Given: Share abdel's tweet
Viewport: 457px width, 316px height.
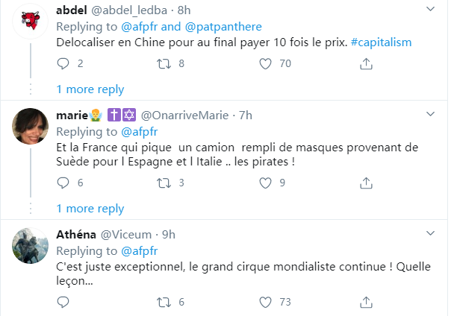Looking at the screenshot, I should [x=366, y=64].
